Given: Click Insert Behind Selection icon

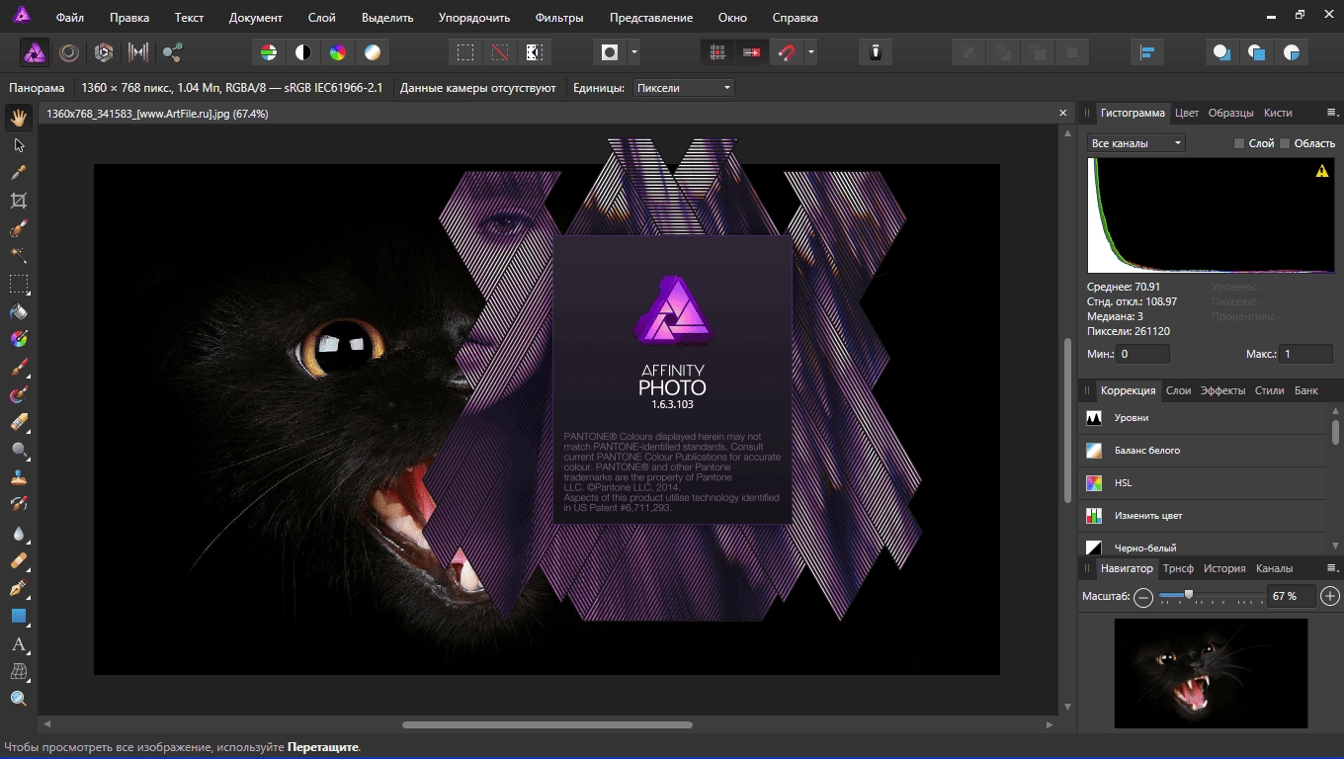Looking at the screenshot, I should (x=1222, y=52).
